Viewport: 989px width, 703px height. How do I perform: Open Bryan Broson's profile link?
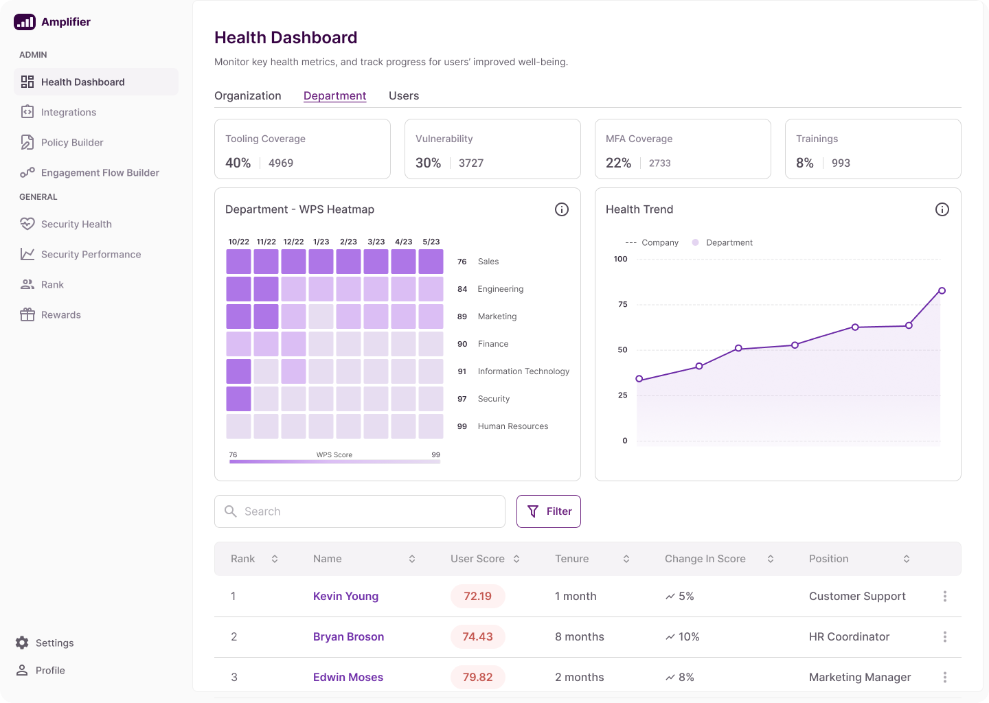(x=348, y=636)
